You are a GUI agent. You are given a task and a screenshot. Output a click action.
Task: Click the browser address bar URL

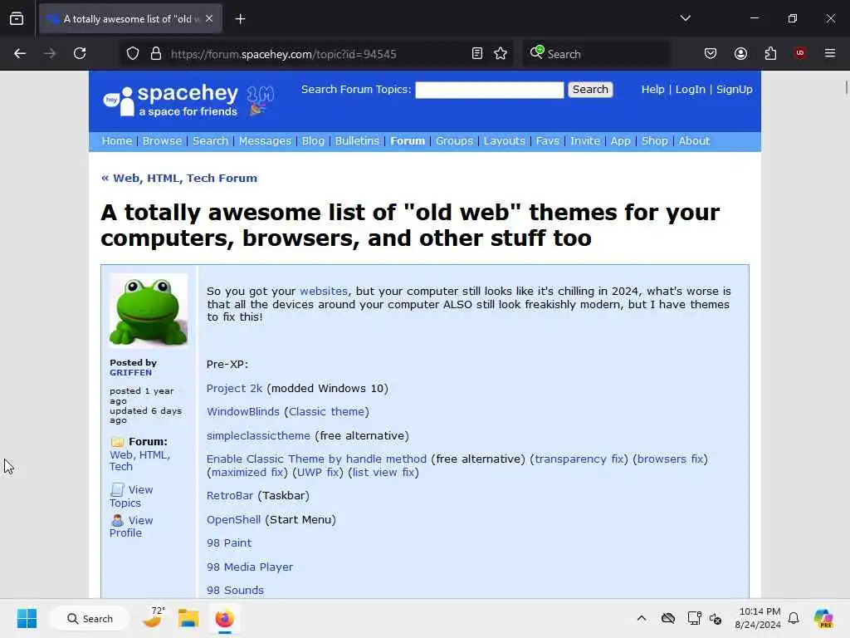point(284,54)
